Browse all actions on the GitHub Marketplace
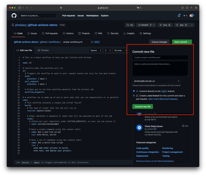The width and height of the screenshot is (206, 176). [x=155, y=161]
